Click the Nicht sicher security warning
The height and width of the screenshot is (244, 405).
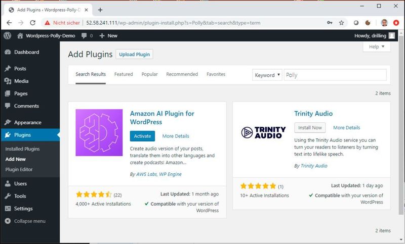click(62, 23)
